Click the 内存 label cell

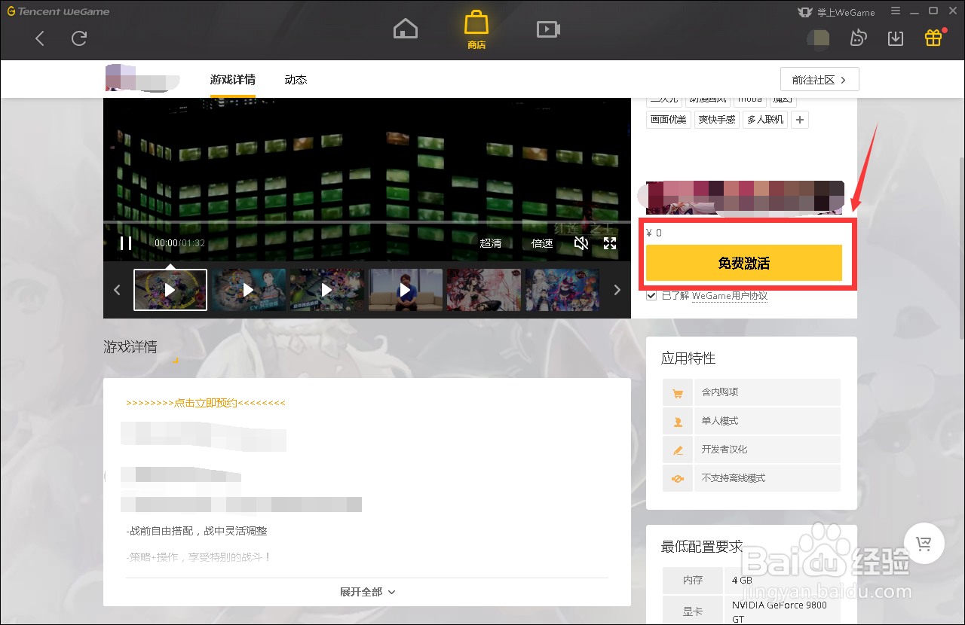click(x=693, y=581)
